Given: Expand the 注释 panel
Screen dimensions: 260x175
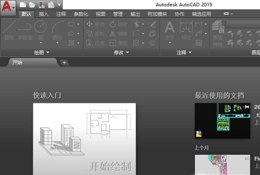Looking at the screenshot, I should (184, 52).
